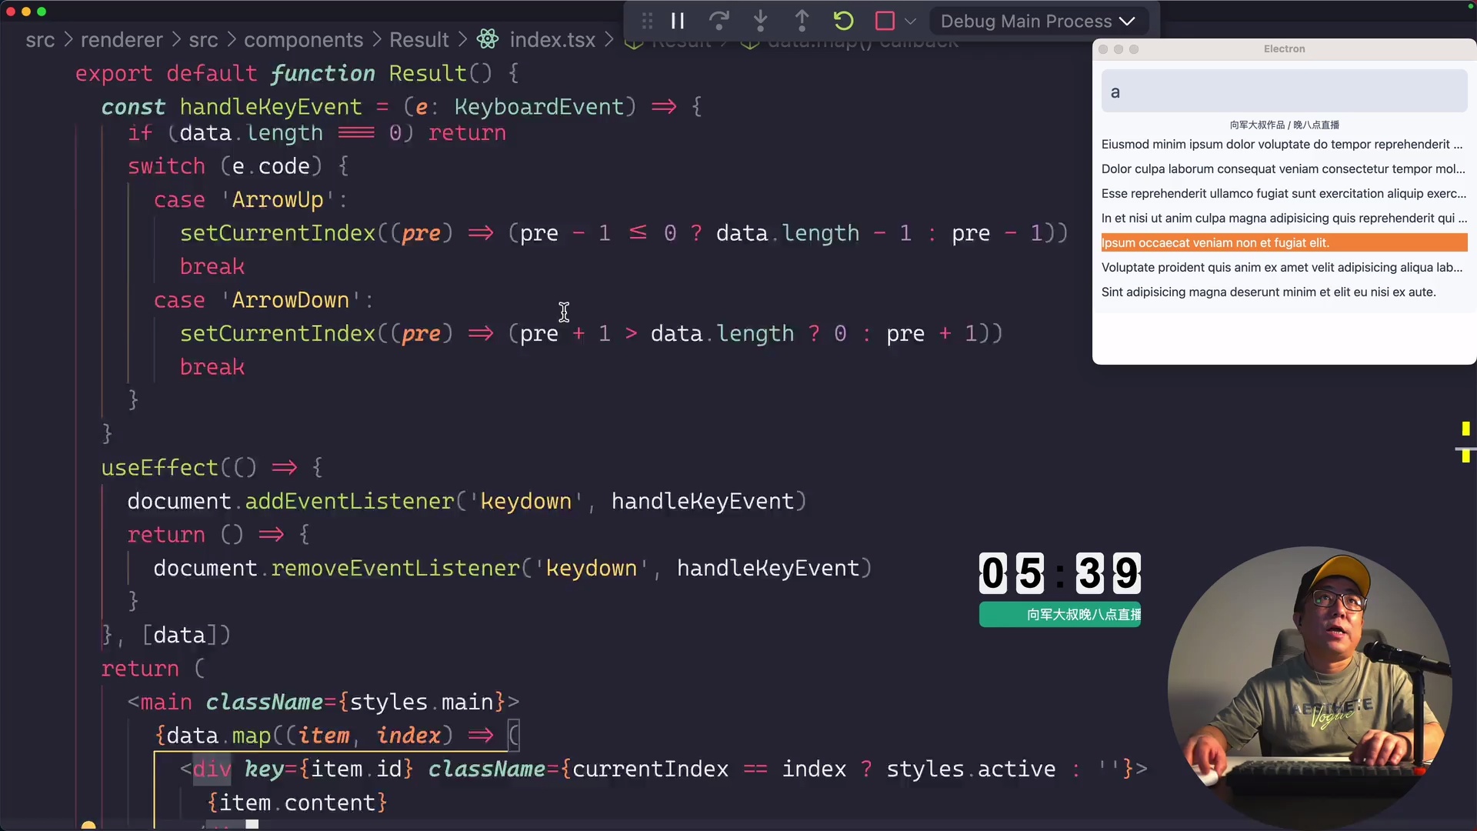Viewport: 1477px width, 831px height.
Task: Select the highlighted Ipsum occaecat result
Action: click(x=1283, y=242)
